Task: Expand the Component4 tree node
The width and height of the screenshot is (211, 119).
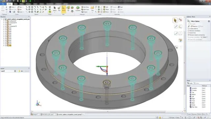Action: click(4, 21)
